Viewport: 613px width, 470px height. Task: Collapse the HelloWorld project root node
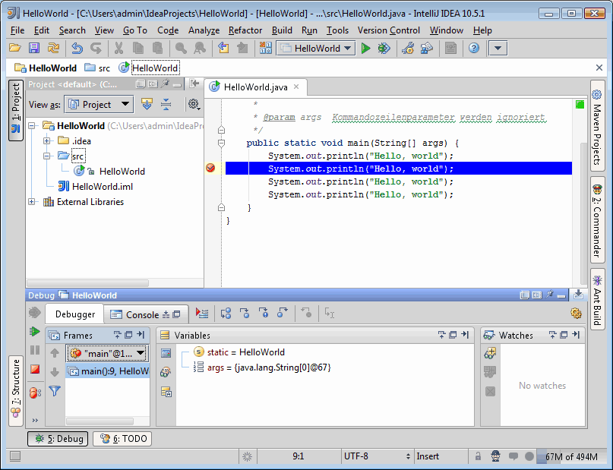point(32,126)
